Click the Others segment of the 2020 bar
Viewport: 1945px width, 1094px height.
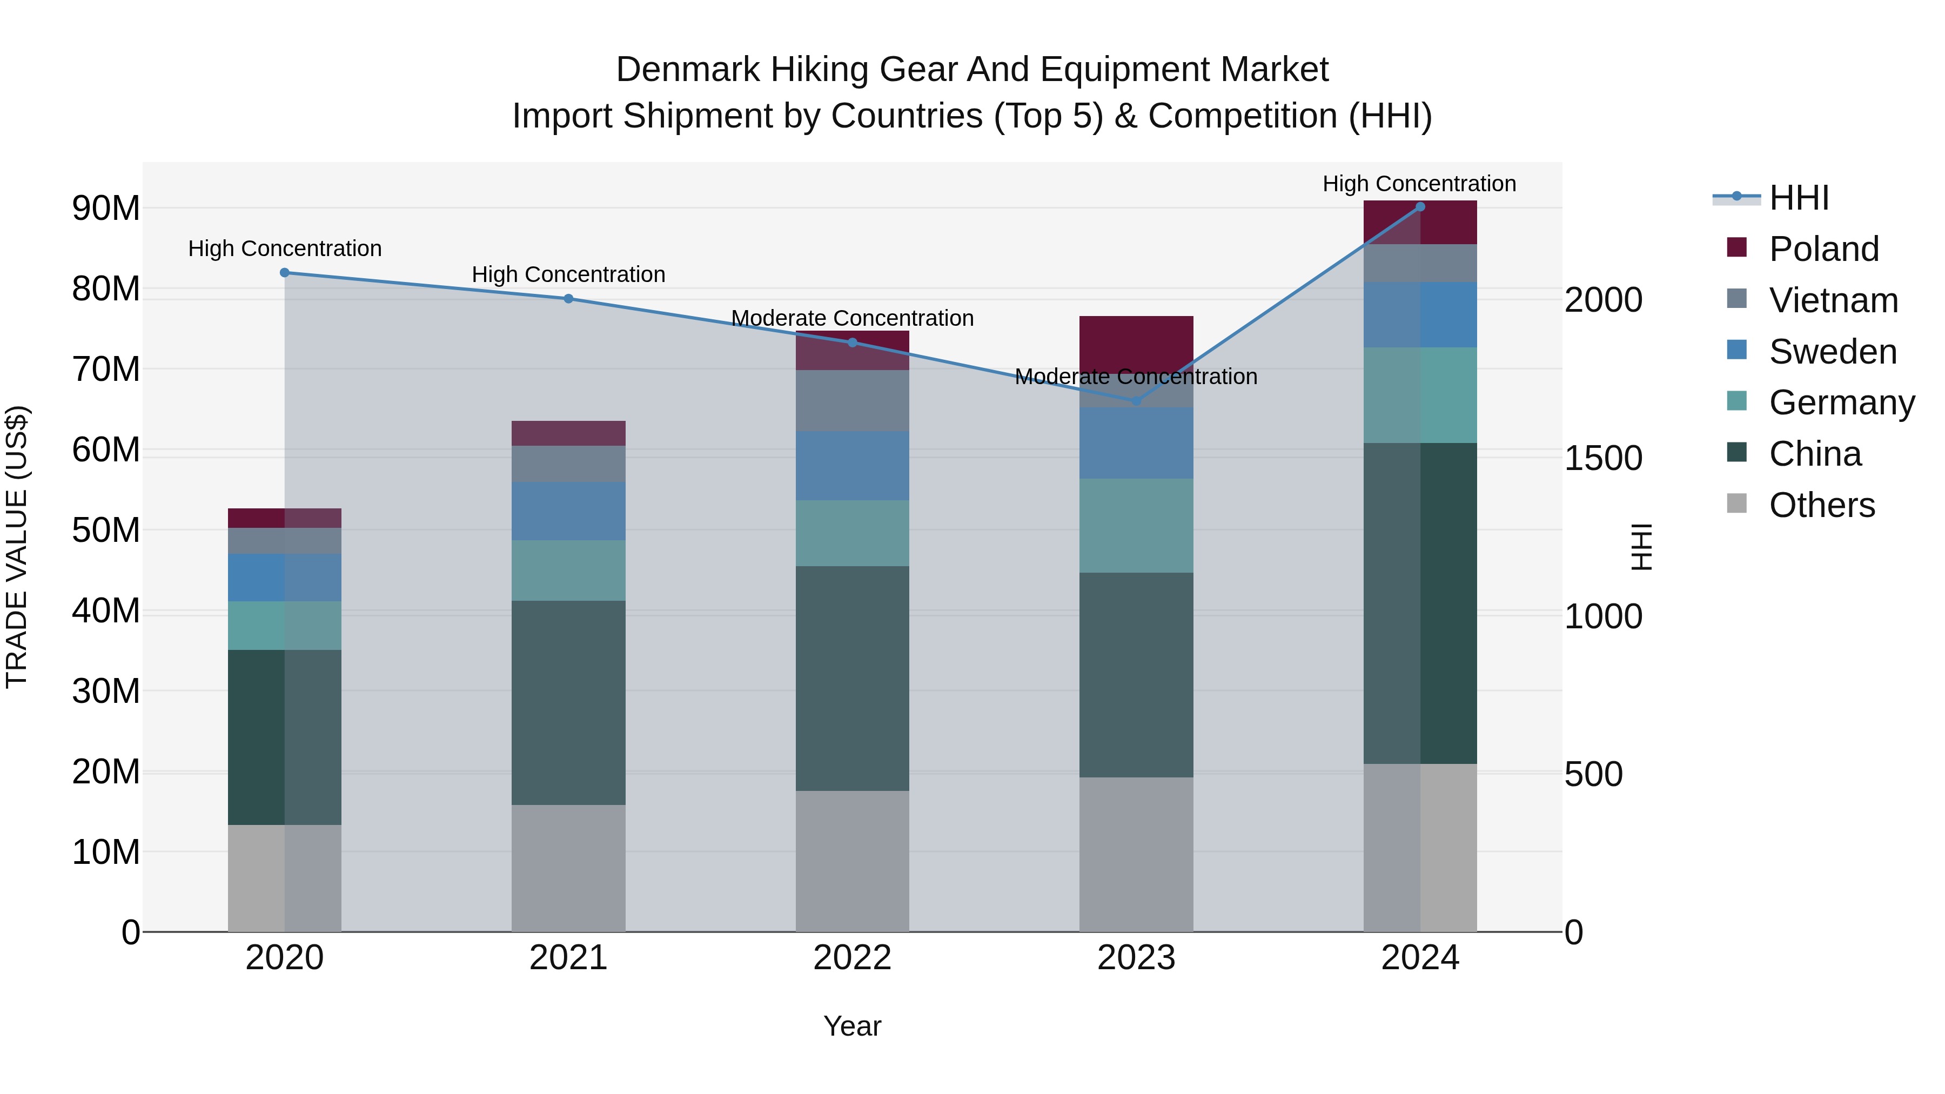[x=285, y=878]
